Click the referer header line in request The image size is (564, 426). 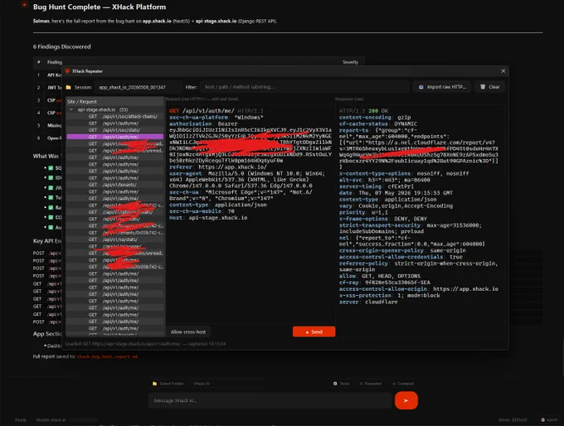point(218,167)
